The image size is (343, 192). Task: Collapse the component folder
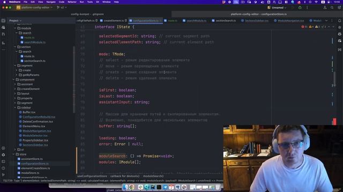pyautogui.click(x=13, y=79)
